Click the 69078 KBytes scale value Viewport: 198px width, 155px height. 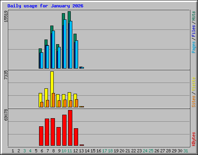[x=6, y=115]
